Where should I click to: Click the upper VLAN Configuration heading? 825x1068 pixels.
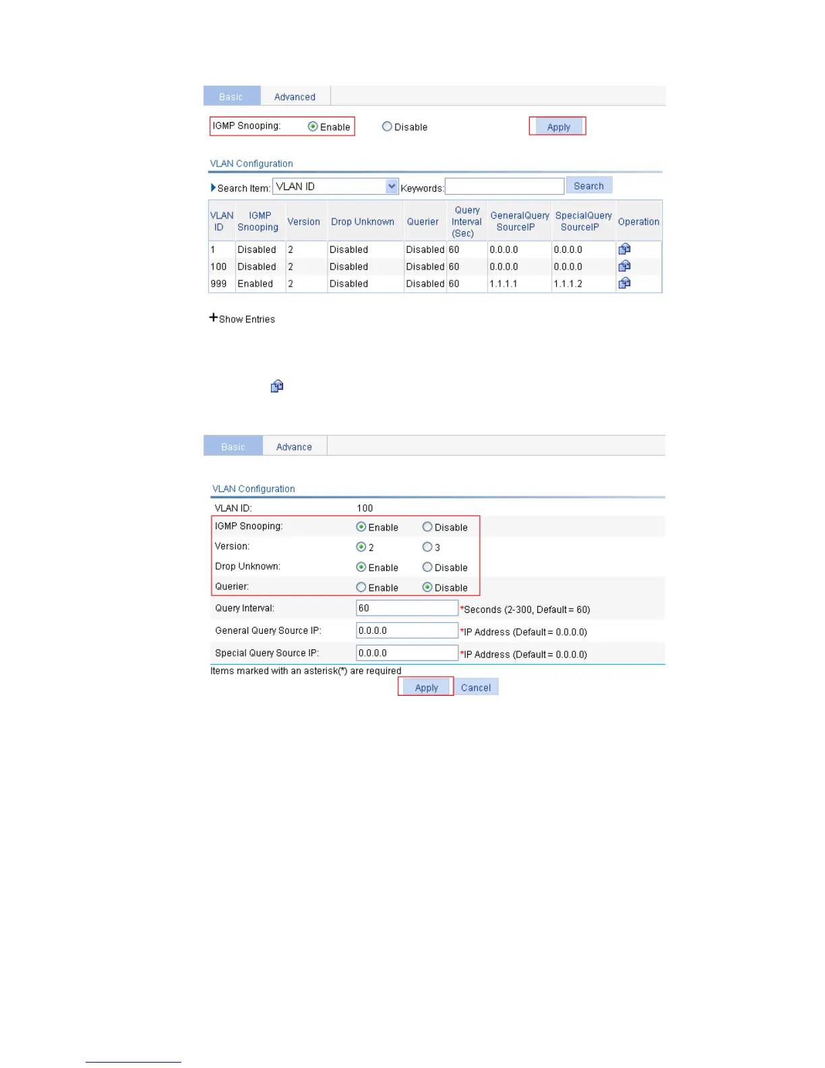[251, 163]
